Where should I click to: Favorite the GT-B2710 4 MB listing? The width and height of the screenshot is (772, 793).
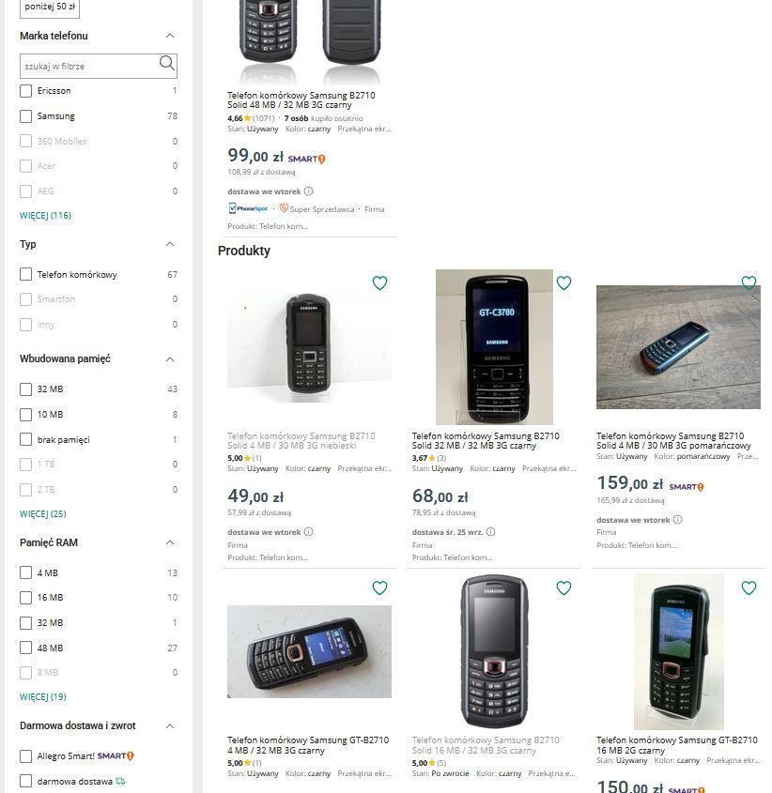[x=379, y=588]
